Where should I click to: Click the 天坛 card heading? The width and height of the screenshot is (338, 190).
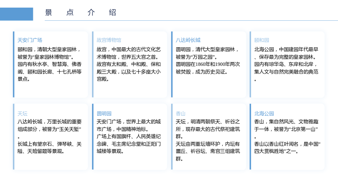(22, 114)
